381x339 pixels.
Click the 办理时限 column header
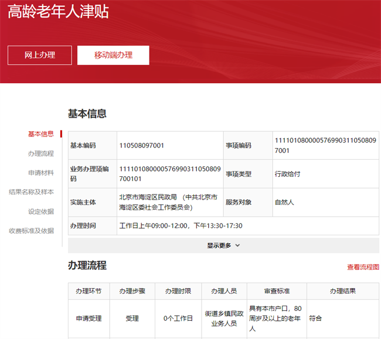click(x=178, y=291)
